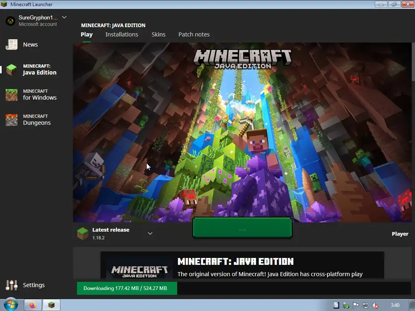The width and height of the screenshot is (415, 311).
Task: Open the Patch notes tab
Action: (x=194, y=34)
